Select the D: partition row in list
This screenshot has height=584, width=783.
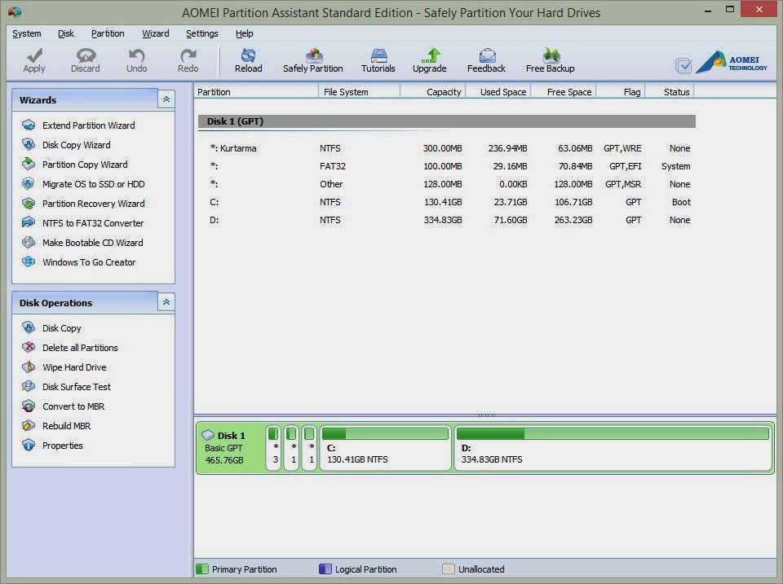pyautogui.click(x=447, y=220)
